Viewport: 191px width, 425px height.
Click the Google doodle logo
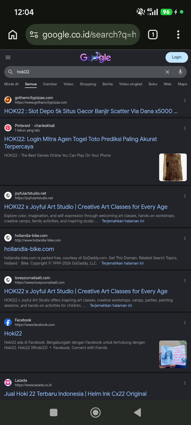tap(95, 57)
